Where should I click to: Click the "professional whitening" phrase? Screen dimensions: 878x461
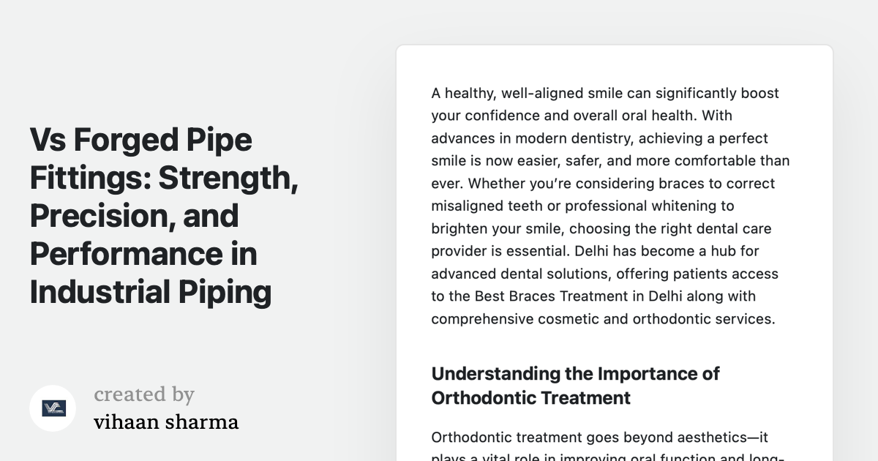click(639, 206)
